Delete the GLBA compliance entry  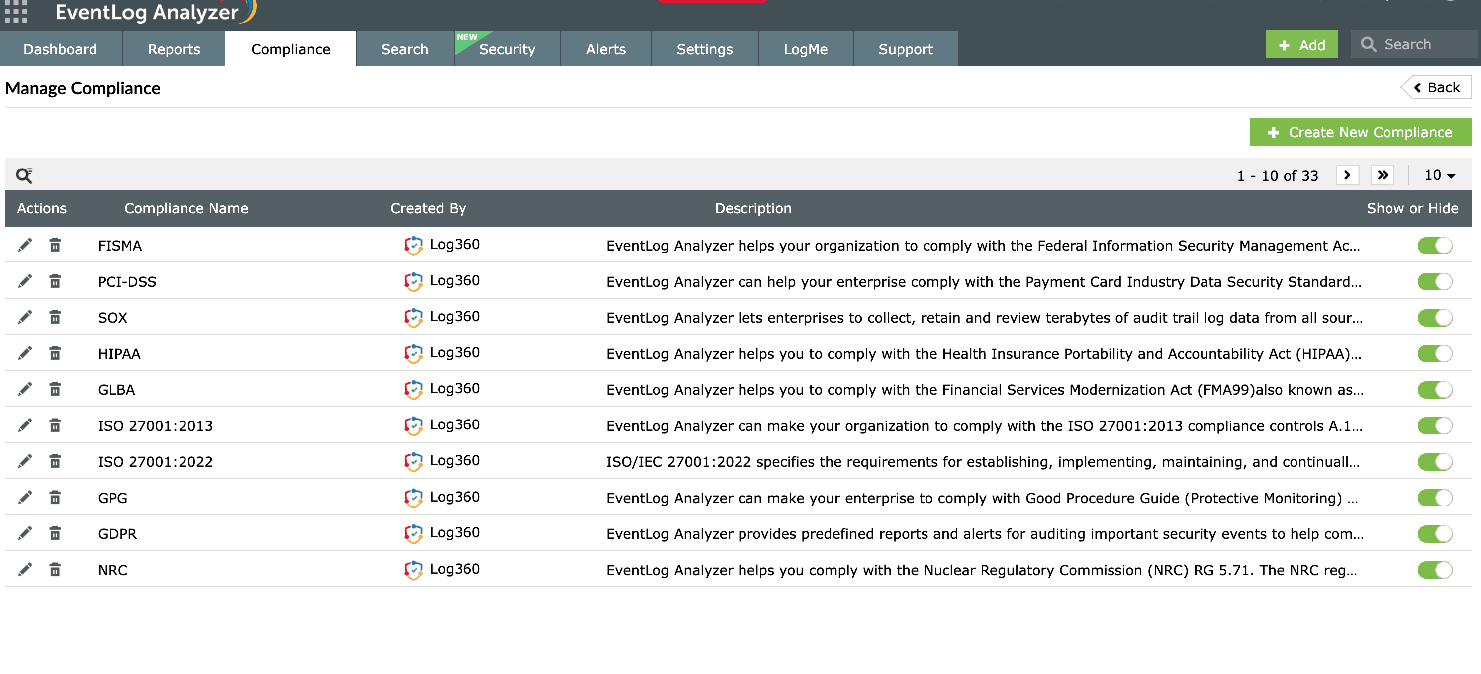click(x=55, y=390)
